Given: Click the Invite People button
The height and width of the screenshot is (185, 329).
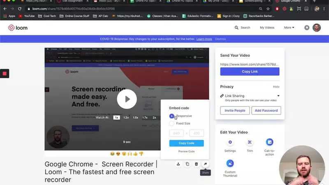Looking at the screenshot, I should coord(235,111).
